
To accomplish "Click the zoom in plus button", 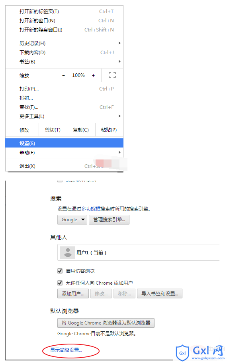I will click(93, 75).
